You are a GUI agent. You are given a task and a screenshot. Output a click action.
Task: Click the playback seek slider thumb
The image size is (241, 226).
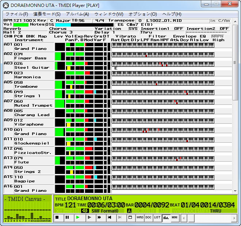coord(191,218)
